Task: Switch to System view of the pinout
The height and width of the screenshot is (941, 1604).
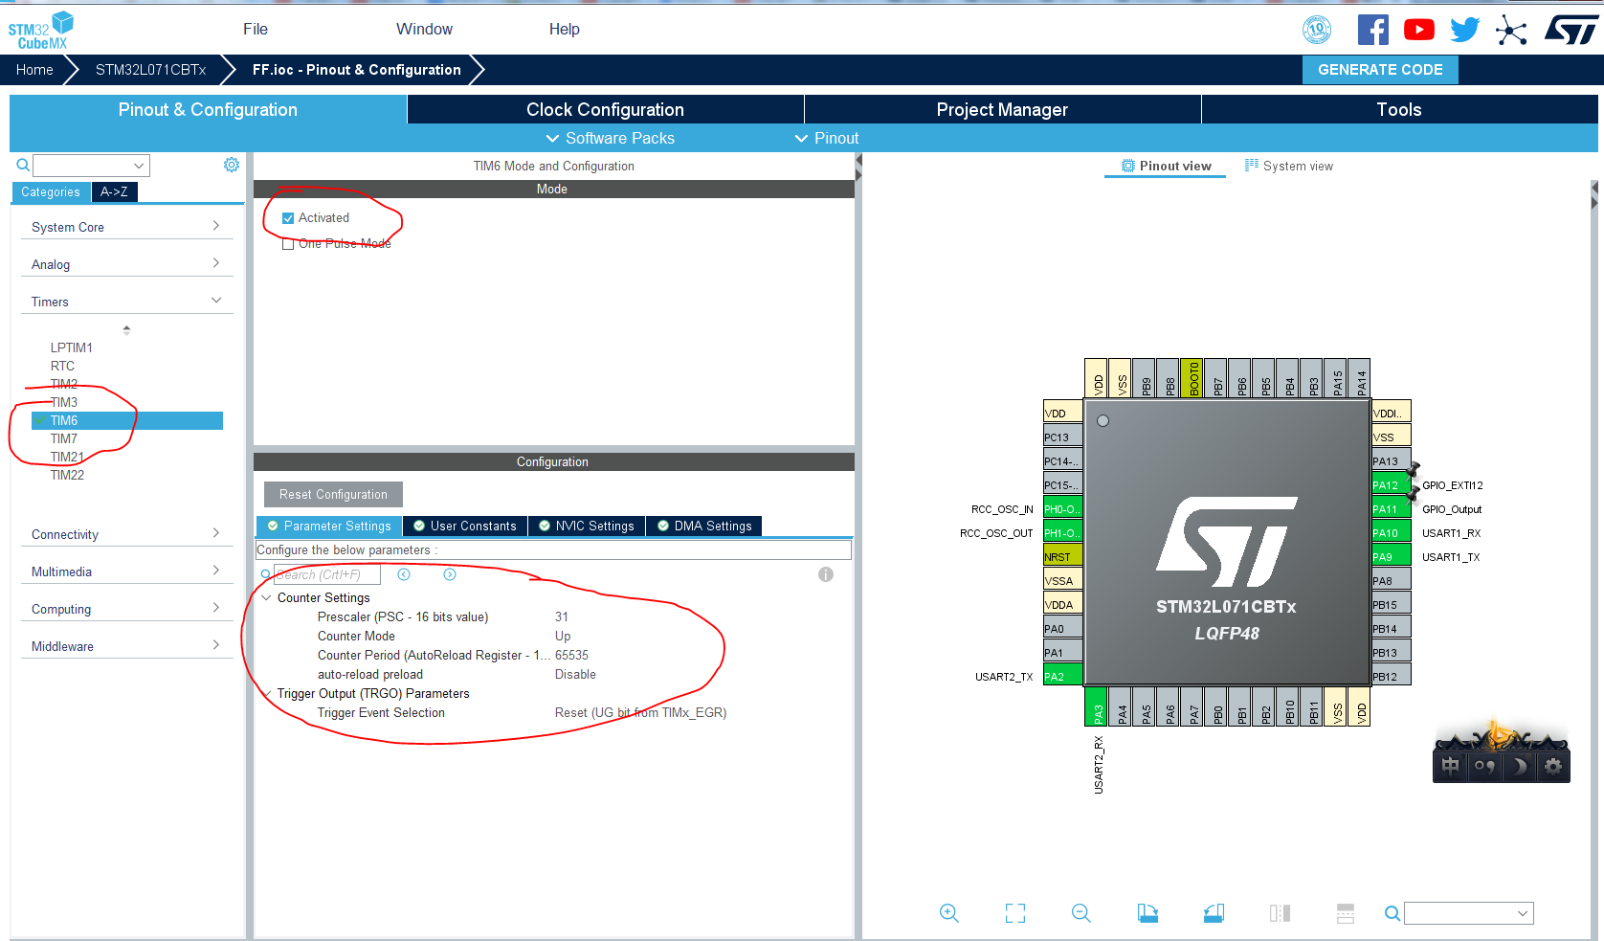Action: tap(1289, 165)
